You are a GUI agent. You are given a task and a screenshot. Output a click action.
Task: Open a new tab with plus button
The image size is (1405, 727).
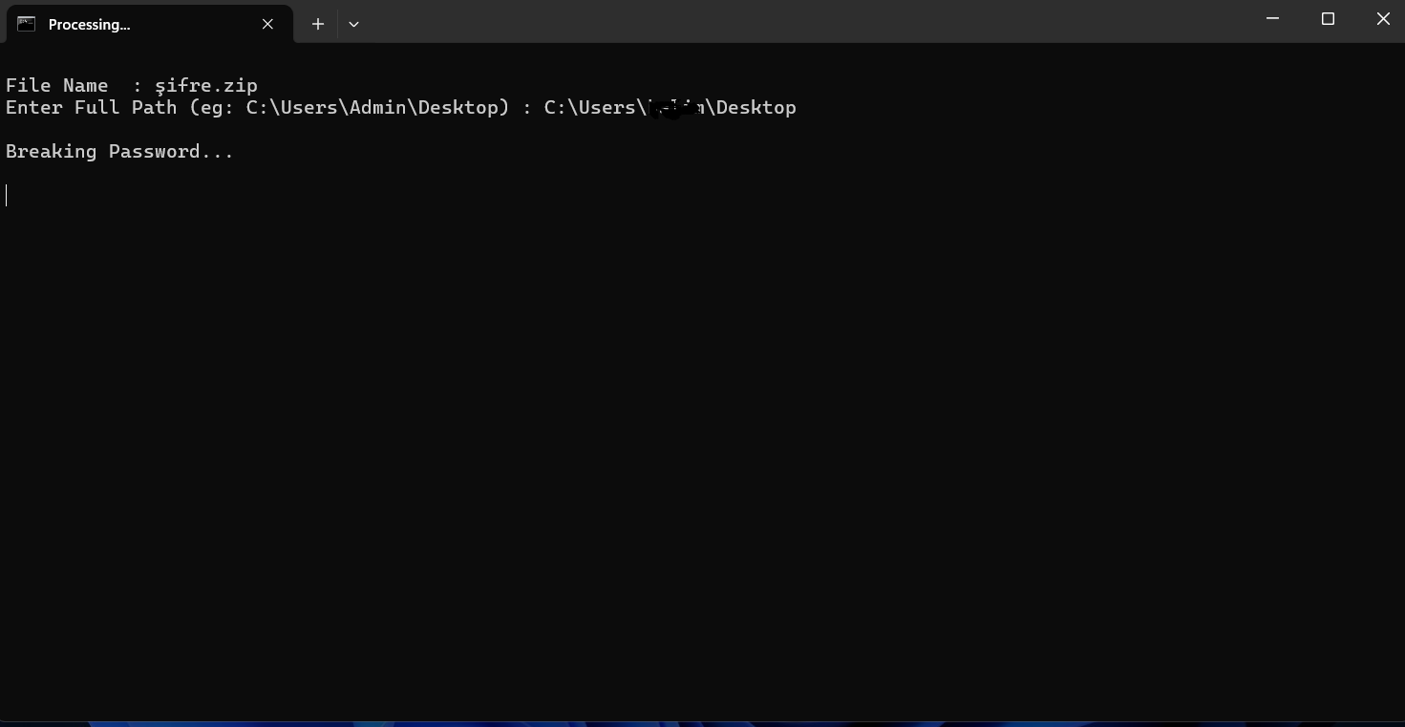pos(318,24)
